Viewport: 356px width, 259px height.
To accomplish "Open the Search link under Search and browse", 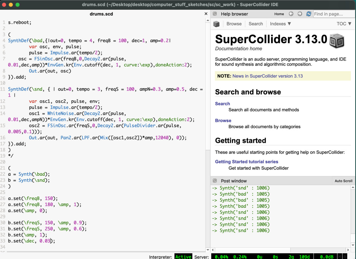I will point(223,104).
